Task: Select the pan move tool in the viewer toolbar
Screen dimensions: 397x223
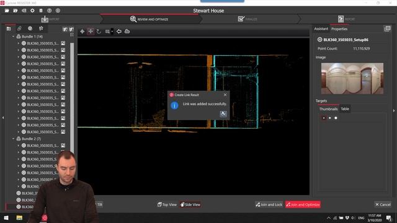Action: point(91,32)
